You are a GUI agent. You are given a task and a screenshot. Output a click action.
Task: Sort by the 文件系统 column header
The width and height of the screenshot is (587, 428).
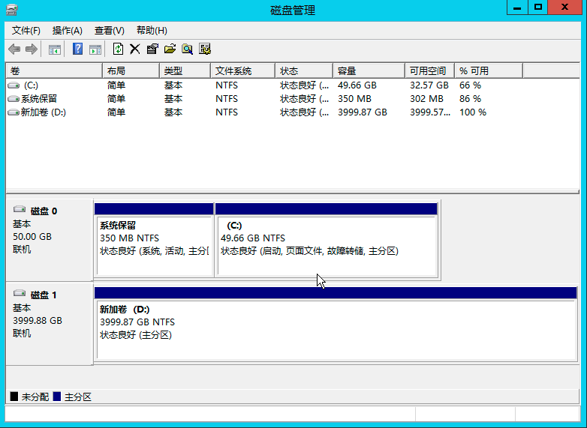(242, 70)
